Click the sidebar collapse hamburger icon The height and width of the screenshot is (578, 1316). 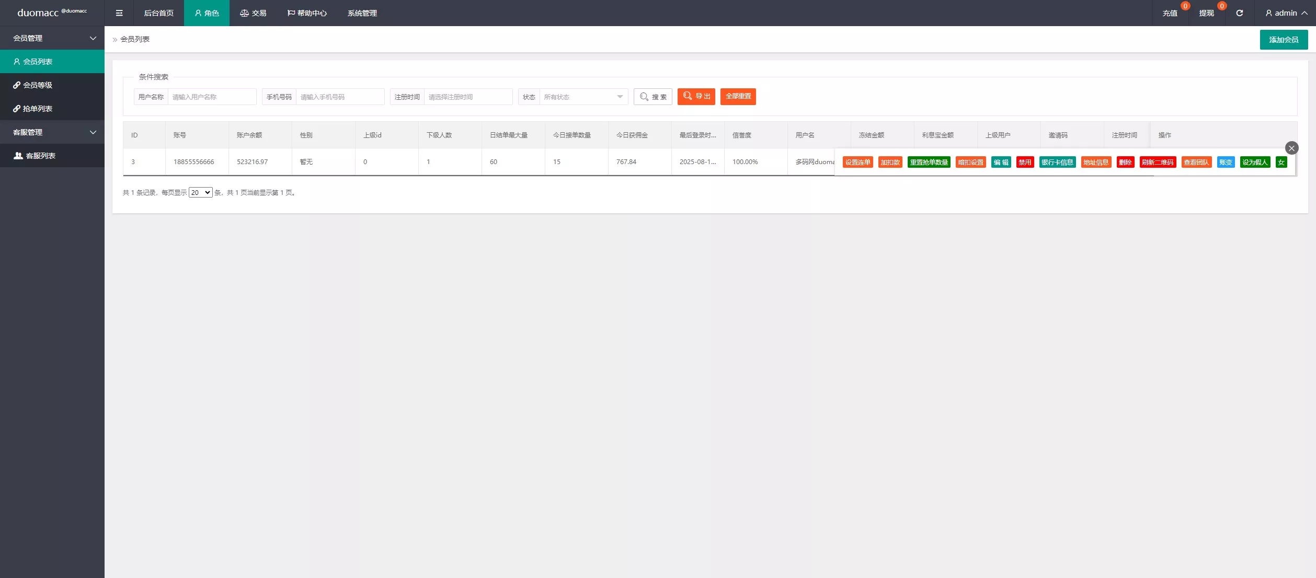[119, 13]
